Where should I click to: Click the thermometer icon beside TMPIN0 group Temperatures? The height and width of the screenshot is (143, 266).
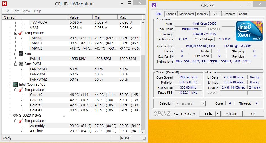(x=21, y=33)
